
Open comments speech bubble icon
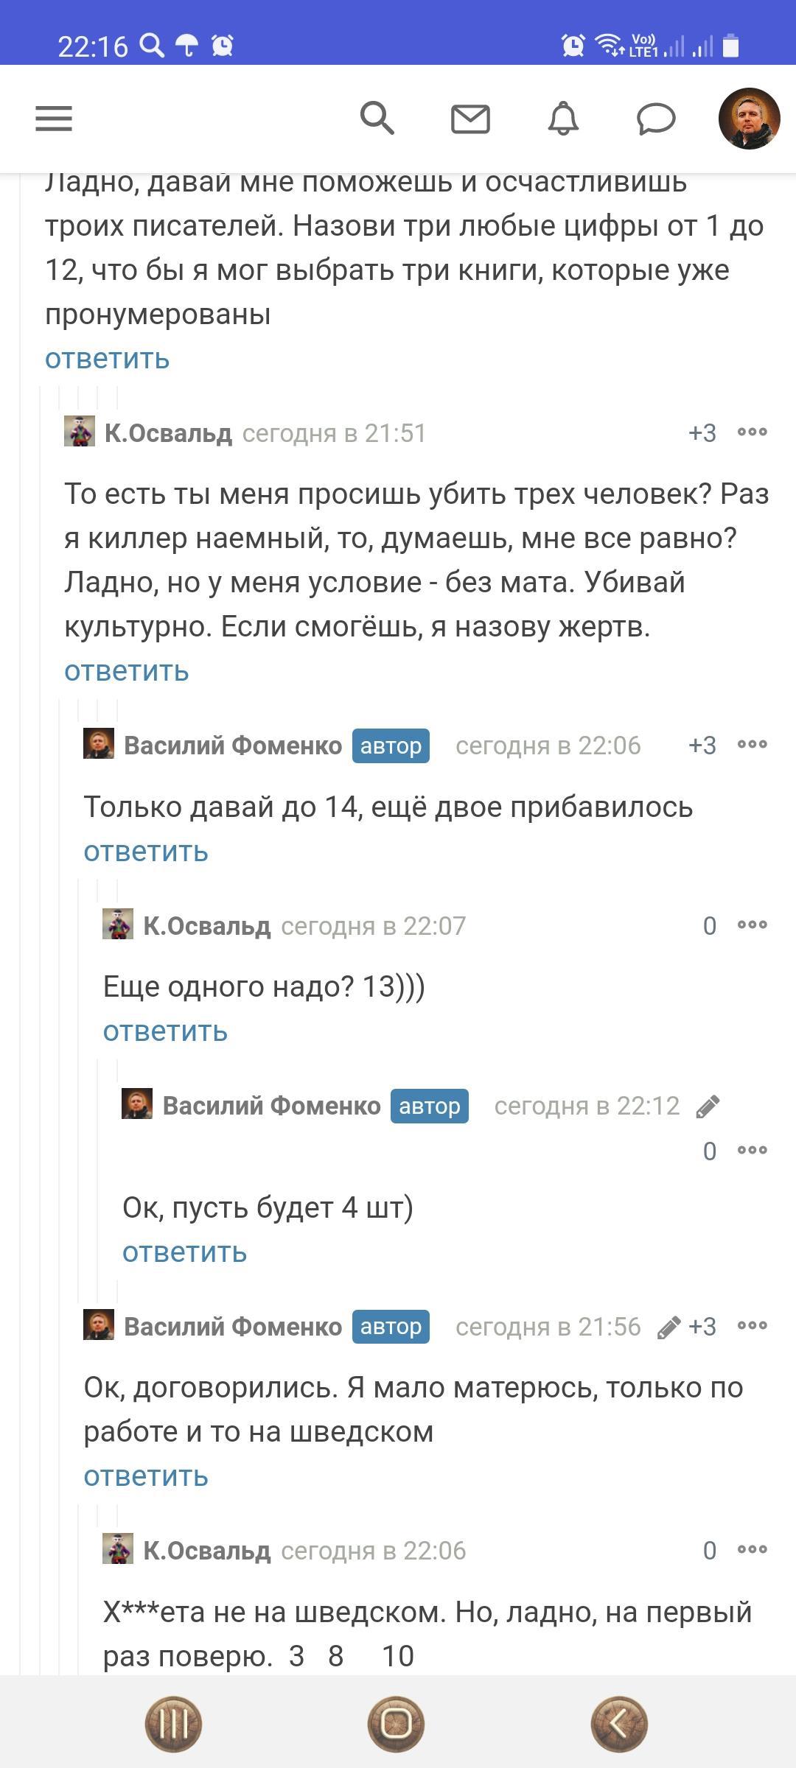point(656,119)
